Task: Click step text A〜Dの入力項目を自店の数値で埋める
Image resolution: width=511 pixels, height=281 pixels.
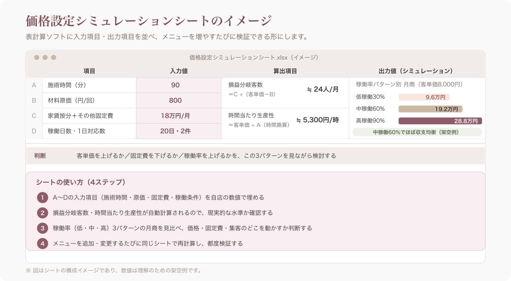Action: tap(158, 198)
